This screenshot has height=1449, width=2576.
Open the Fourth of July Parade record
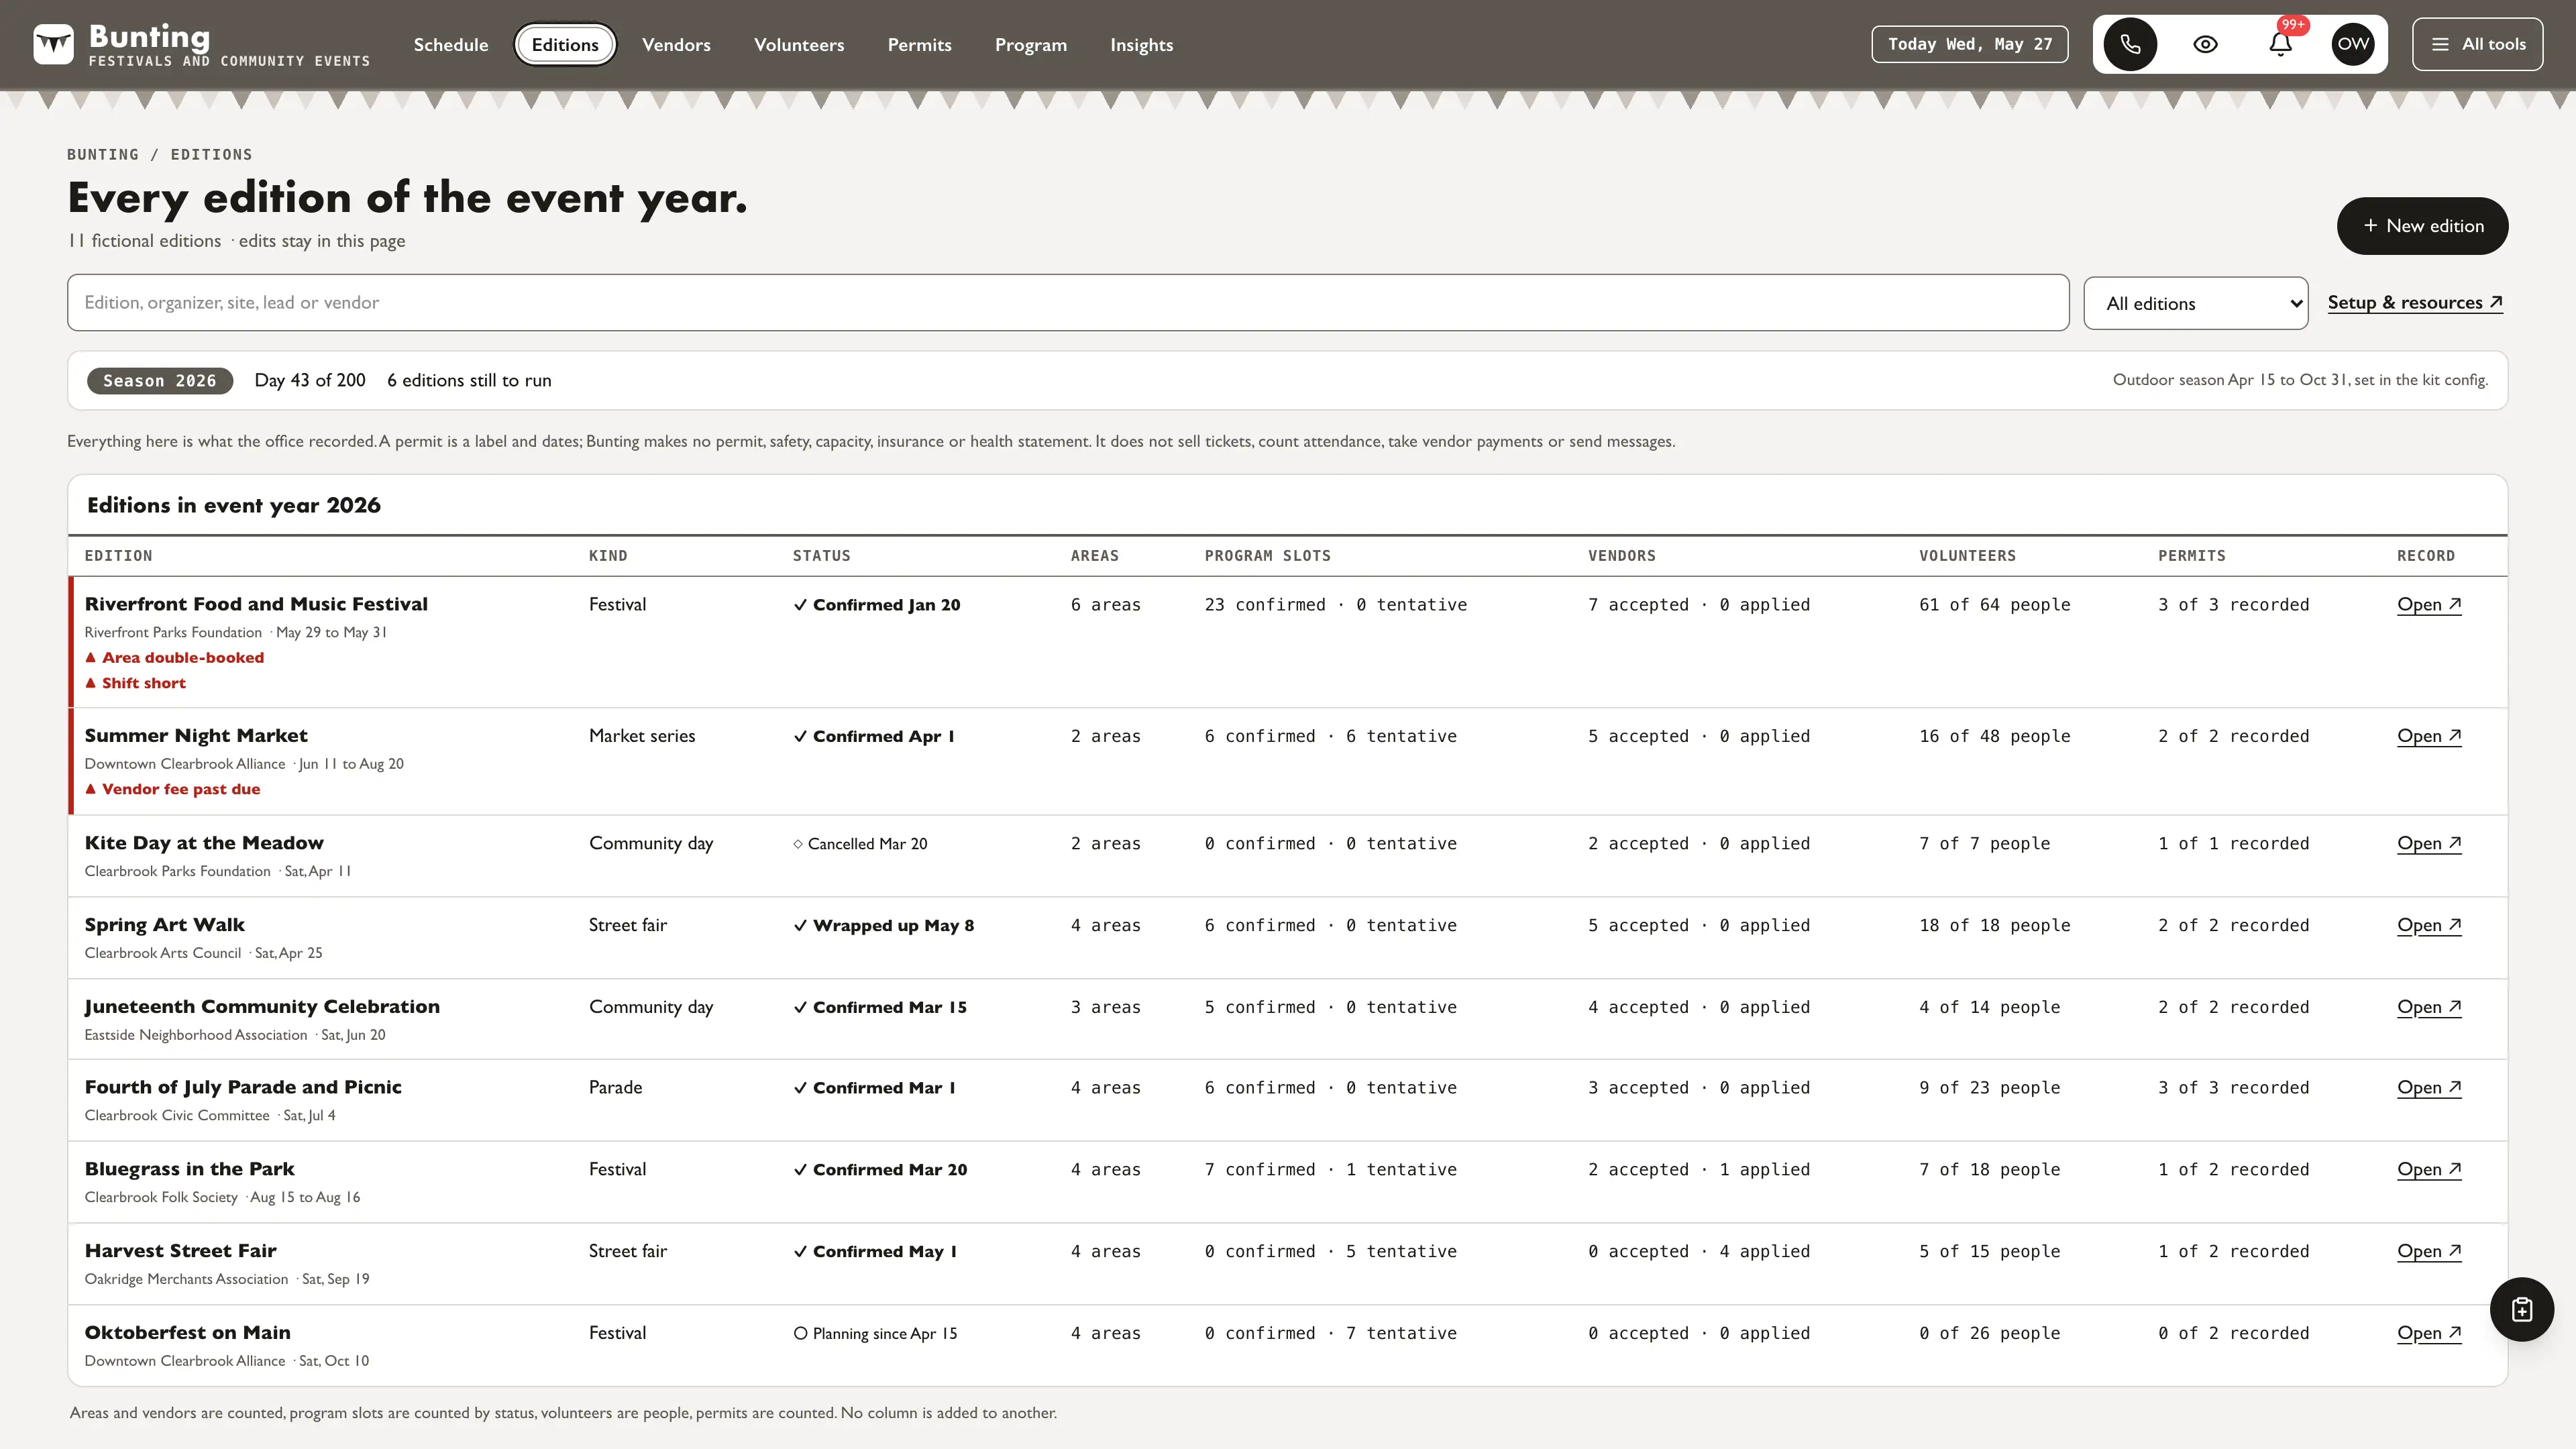[2428, 1087]
